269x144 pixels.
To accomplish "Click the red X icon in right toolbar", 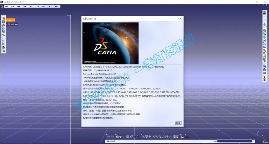I will coord(265,80).
